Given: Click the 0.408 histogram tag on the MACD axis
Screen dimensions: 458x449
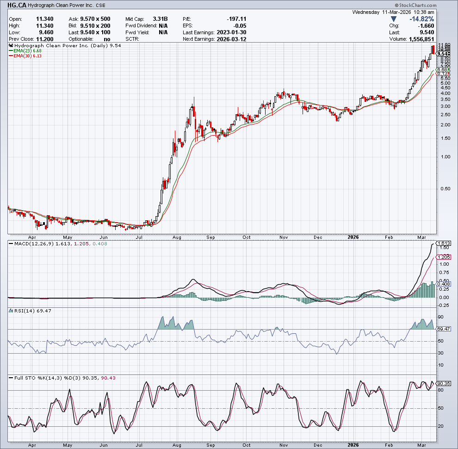Looking at the screenshot, I should point(444,284).
